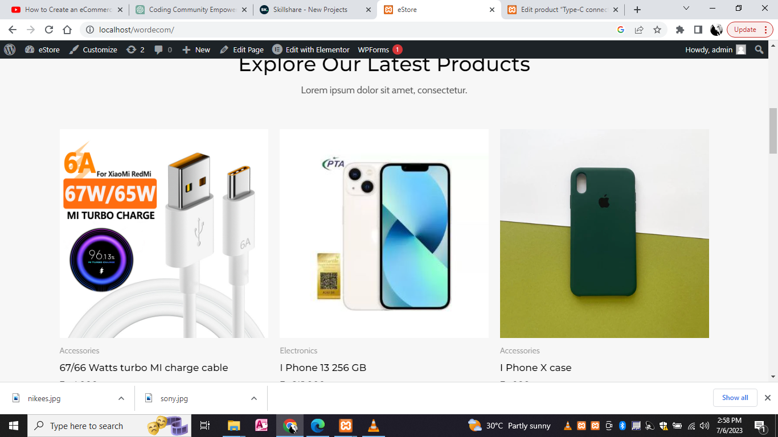Reload the current page
The image size is (778, 437).
click(49, 30)
